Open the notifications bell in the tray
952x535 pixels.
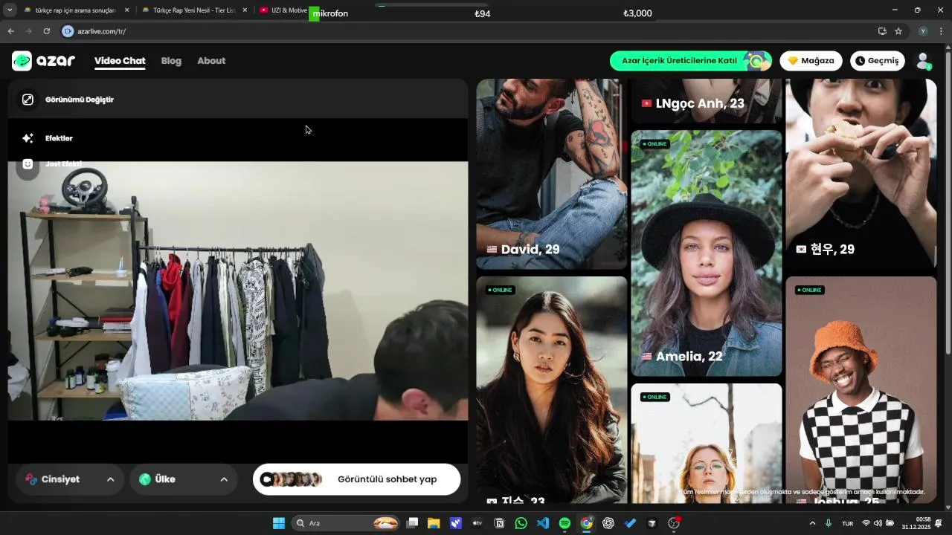click(939, 523)
